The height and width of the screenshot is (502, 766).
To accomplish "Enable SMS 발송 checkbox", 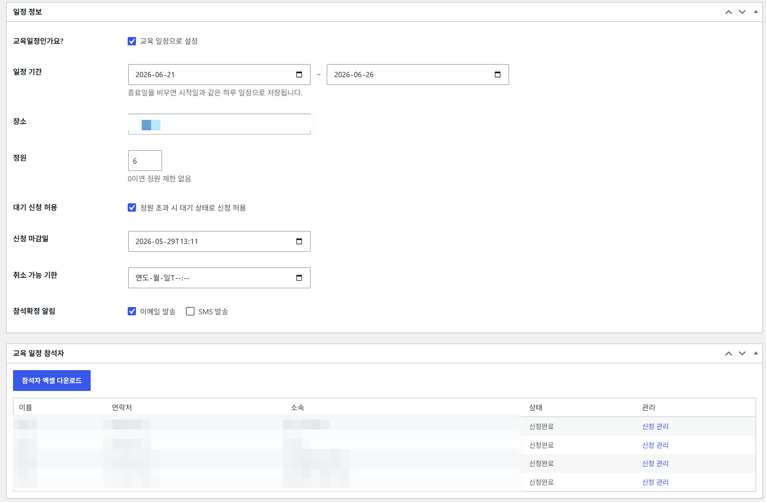I will click(x=190, y=311).
